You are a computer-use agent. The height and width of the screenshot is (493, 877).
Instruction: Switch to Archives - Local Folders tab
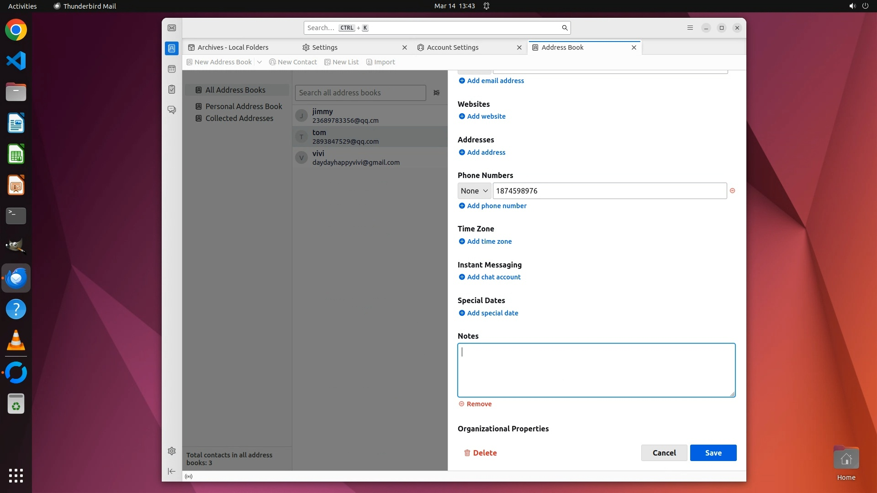pos(233,47)
